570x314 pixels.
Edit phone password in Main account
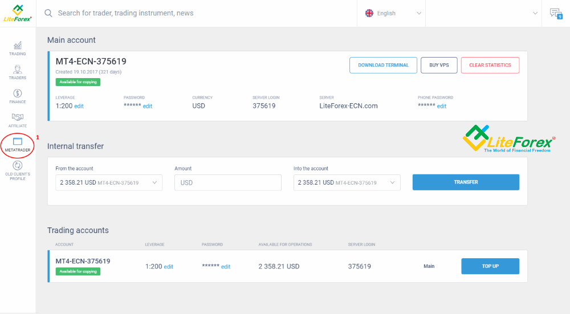[x=441, y=106]
